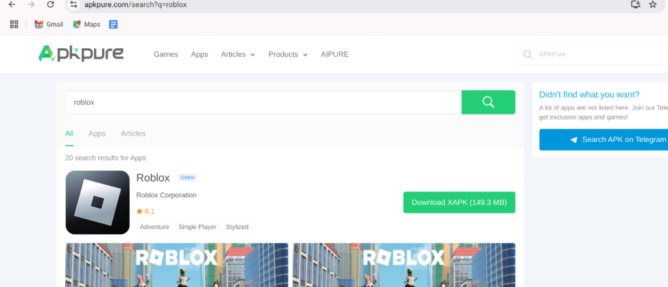Open Google Docs bookmark icon
Image resolution: width=668 pixels, height=287 pixels.
tap(114, 25)
